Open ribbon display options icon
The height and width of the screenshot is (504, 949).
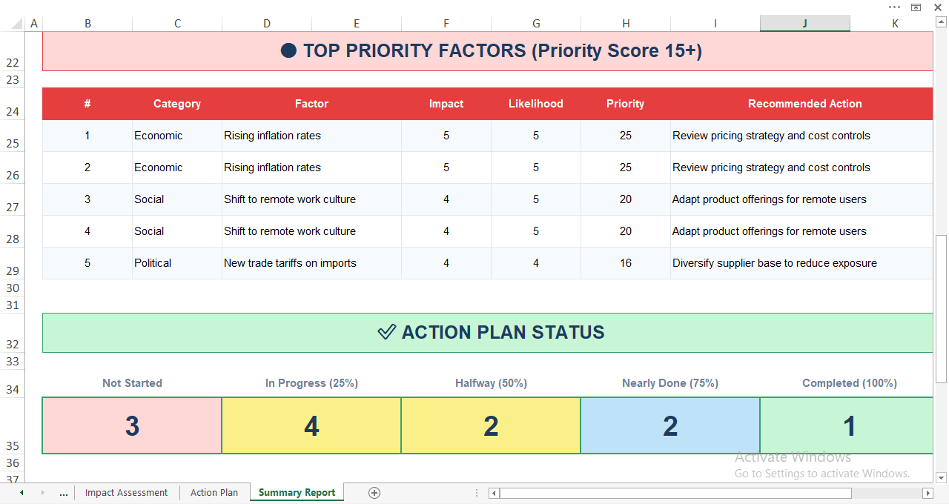(916, 7)
